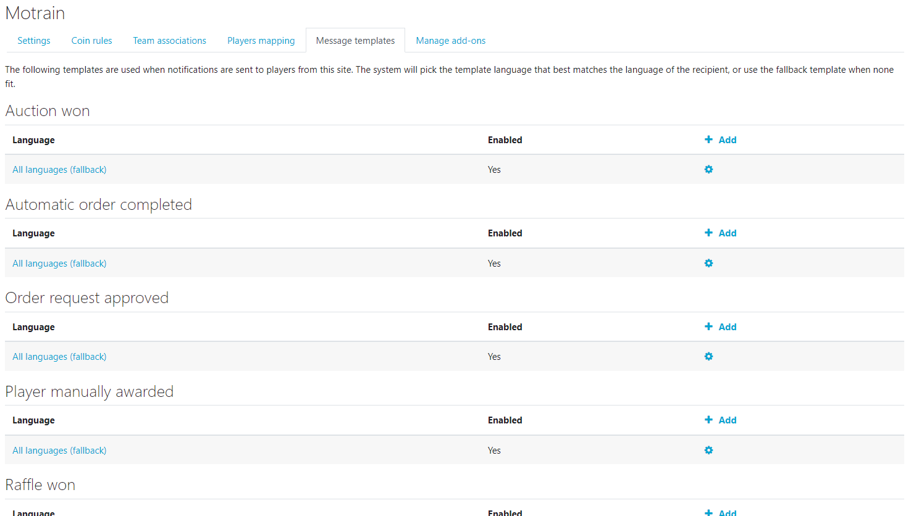Click the templates description paragraph
This screenshot has height=516, width=911.
pyautogui.click(x=450, y=77)
